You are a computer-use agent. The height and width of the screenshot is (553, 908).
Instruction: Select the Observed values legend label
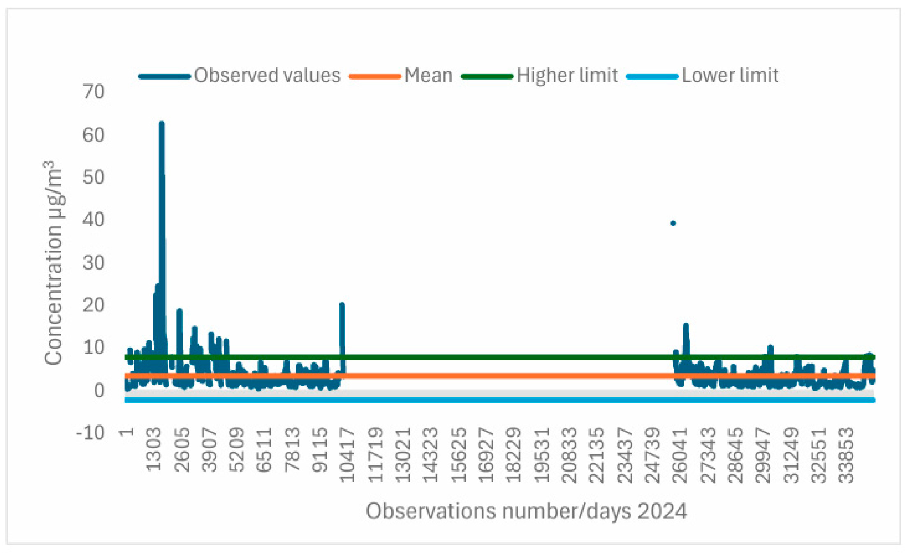click(267, 76)
